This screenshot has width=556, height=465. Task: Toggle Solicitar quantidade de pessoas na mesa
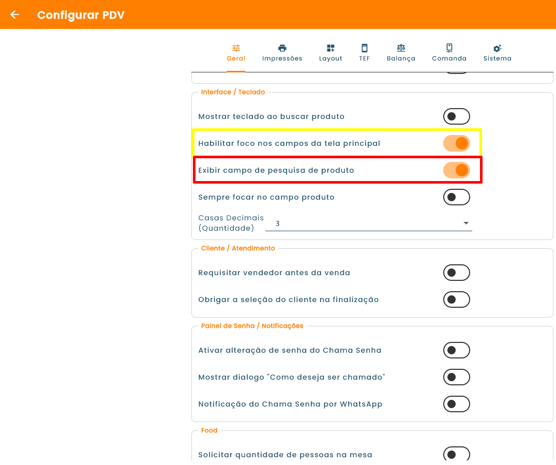(x=456, y=454)
